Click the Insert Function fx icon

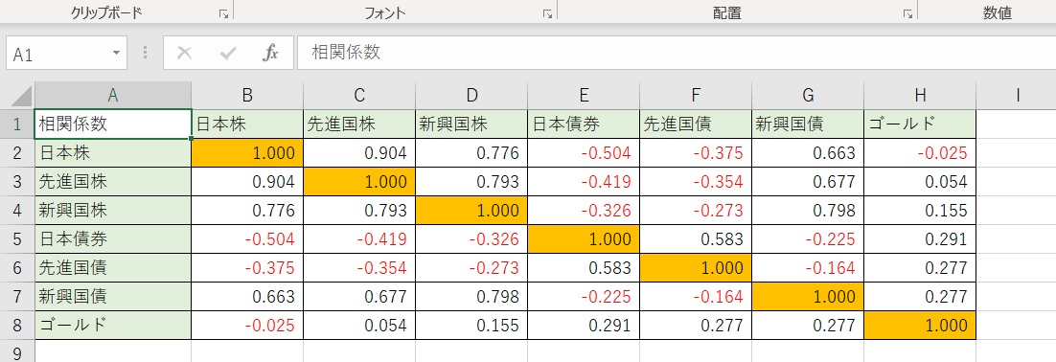pos(270,54)
